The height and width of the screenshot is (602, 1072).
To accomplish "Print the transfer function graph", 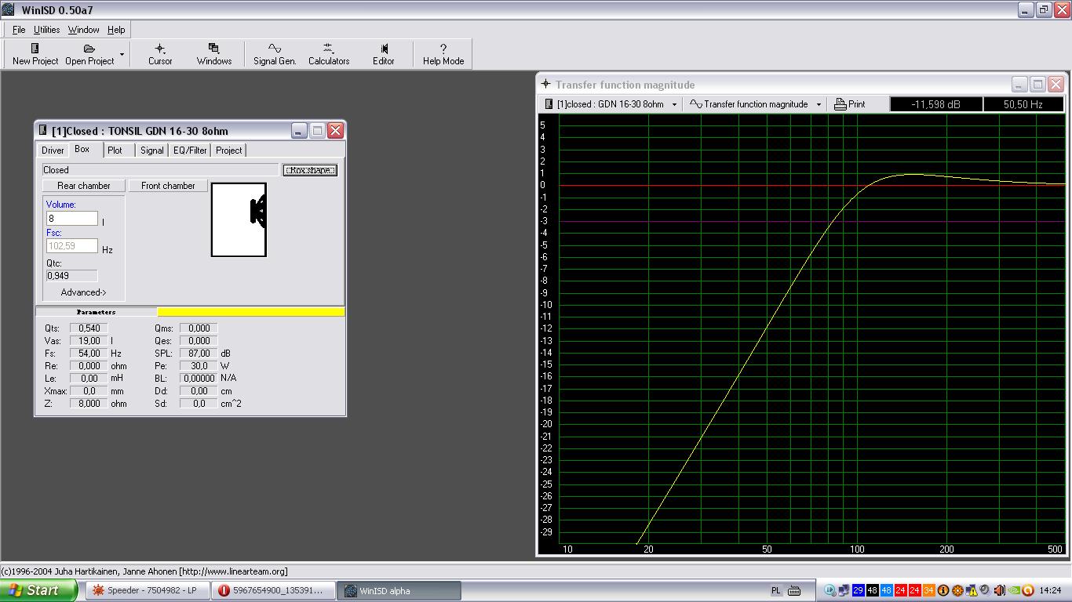I will [x=849, y=104].
